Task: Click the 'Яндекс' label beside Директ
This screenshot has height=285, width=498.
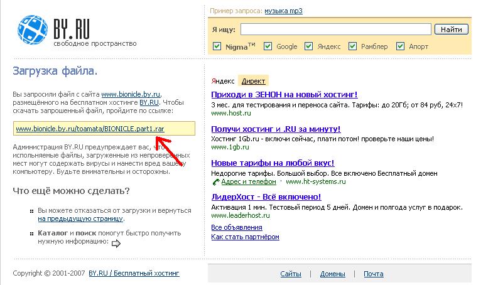Action: tap(223, 81)
